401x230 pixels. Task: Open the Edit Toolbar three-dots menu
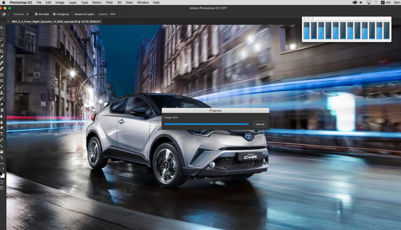(x=2, y=163)
